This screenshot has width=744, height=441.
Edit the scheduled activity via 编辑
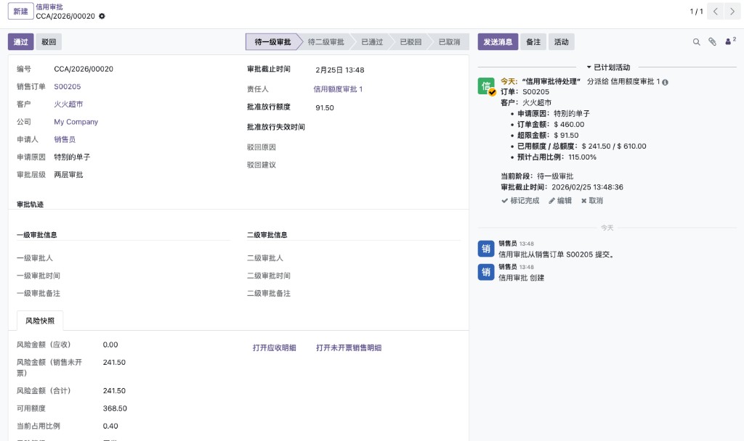click(560, 200)
